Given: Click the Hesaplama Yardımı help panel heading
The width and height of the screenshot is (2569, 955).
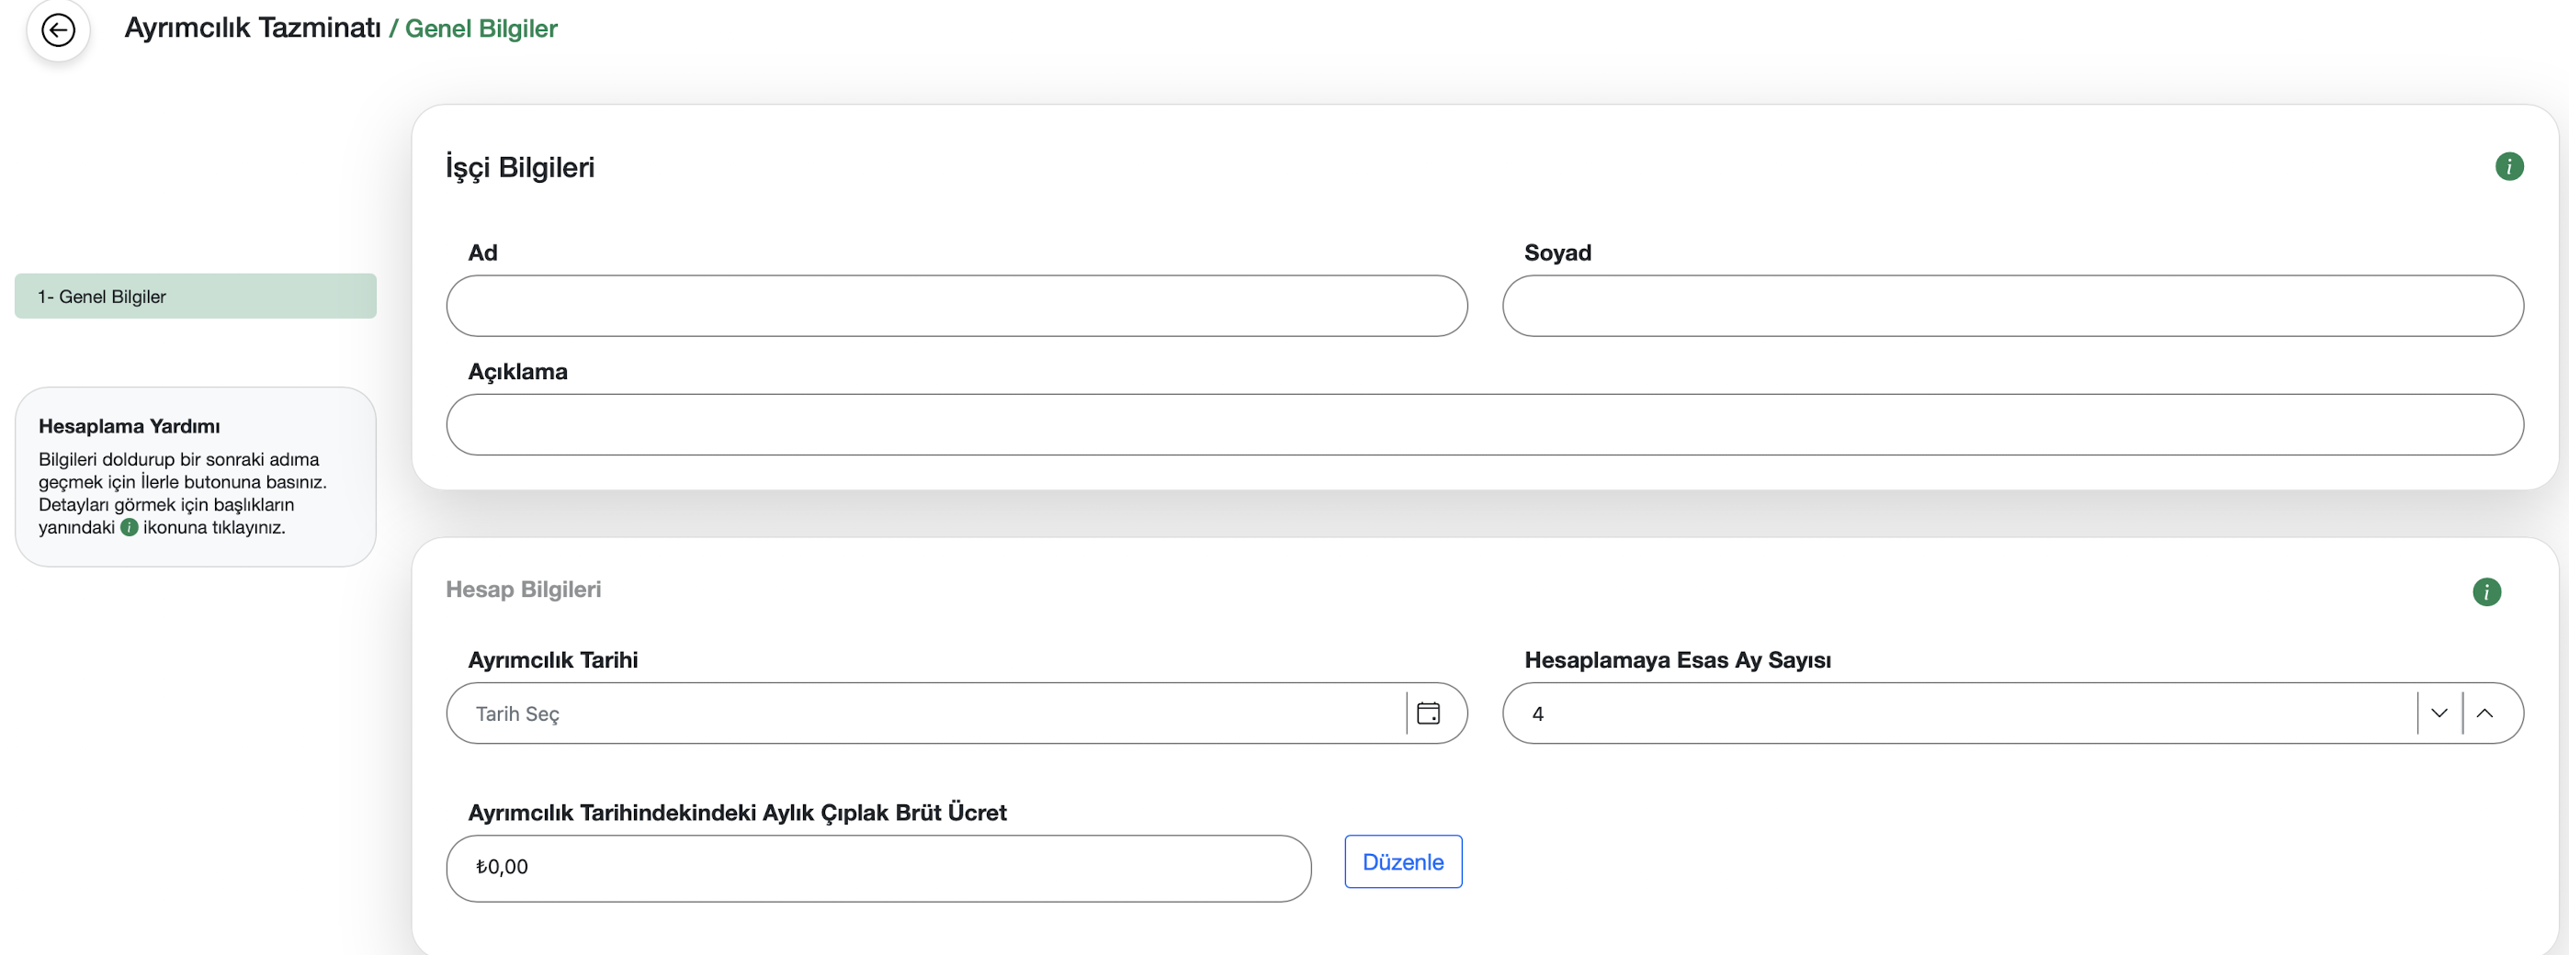Looking at the screenshot, I should (130, 427).
